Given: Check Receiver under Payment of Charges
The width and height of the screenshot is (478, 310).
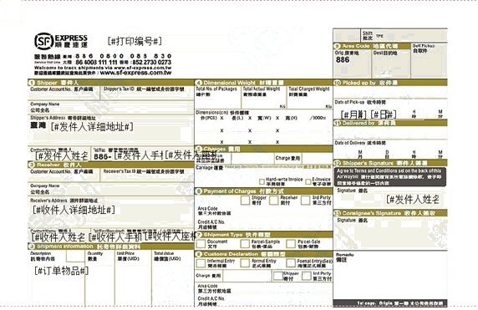Looking at the screenshot, I should (274, 201).
